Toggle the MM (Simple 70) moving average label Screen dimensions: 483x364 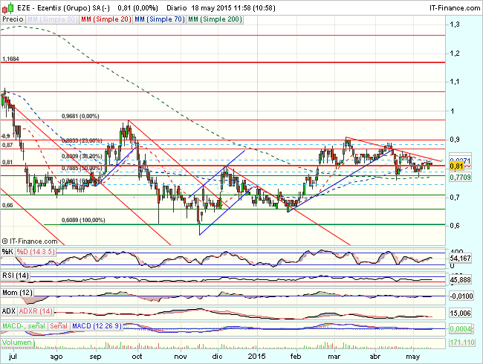click(x=160, y=19)
